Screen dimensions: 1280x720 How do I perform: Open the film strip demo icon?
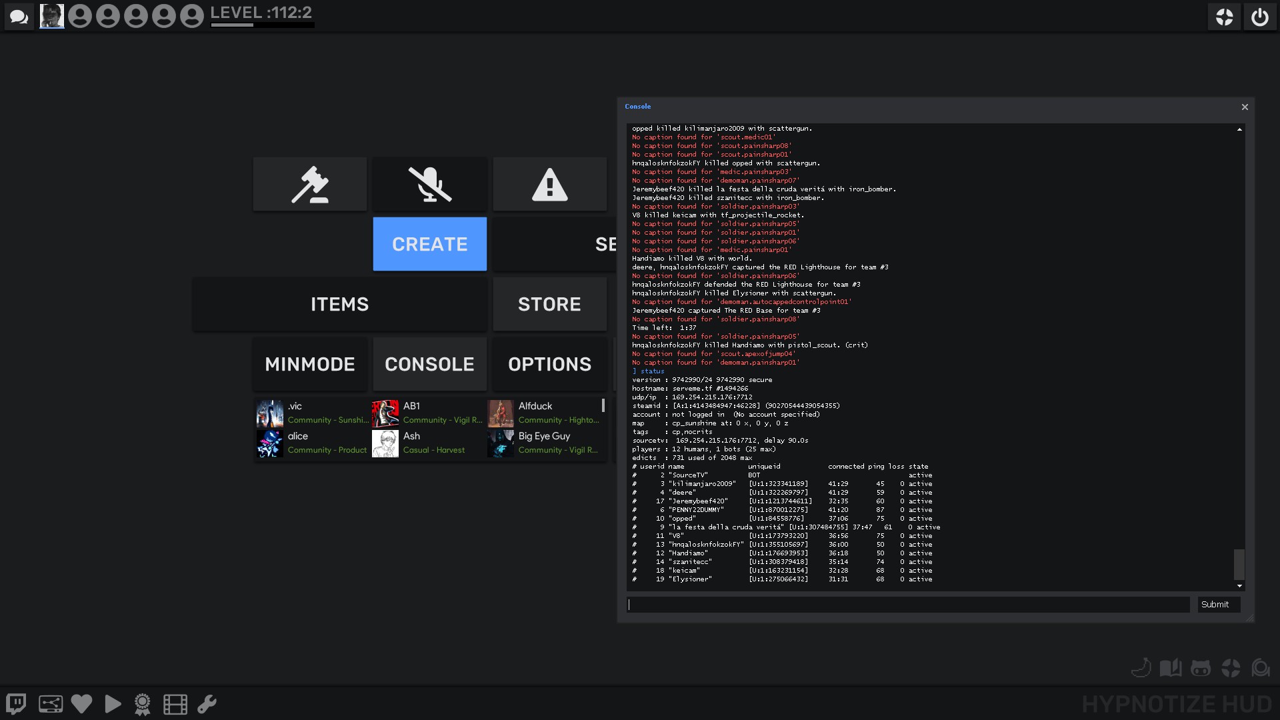175,704
